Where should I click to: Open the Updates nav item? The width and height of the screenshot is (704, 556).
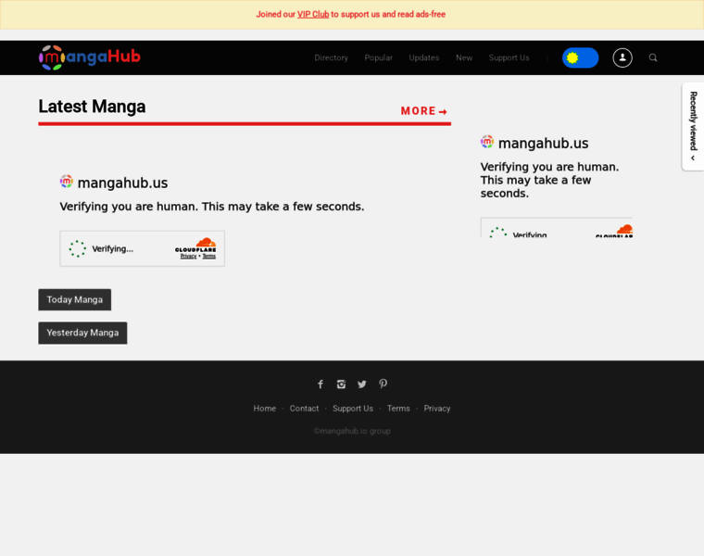pyautogui.click(x=424, y=57)
